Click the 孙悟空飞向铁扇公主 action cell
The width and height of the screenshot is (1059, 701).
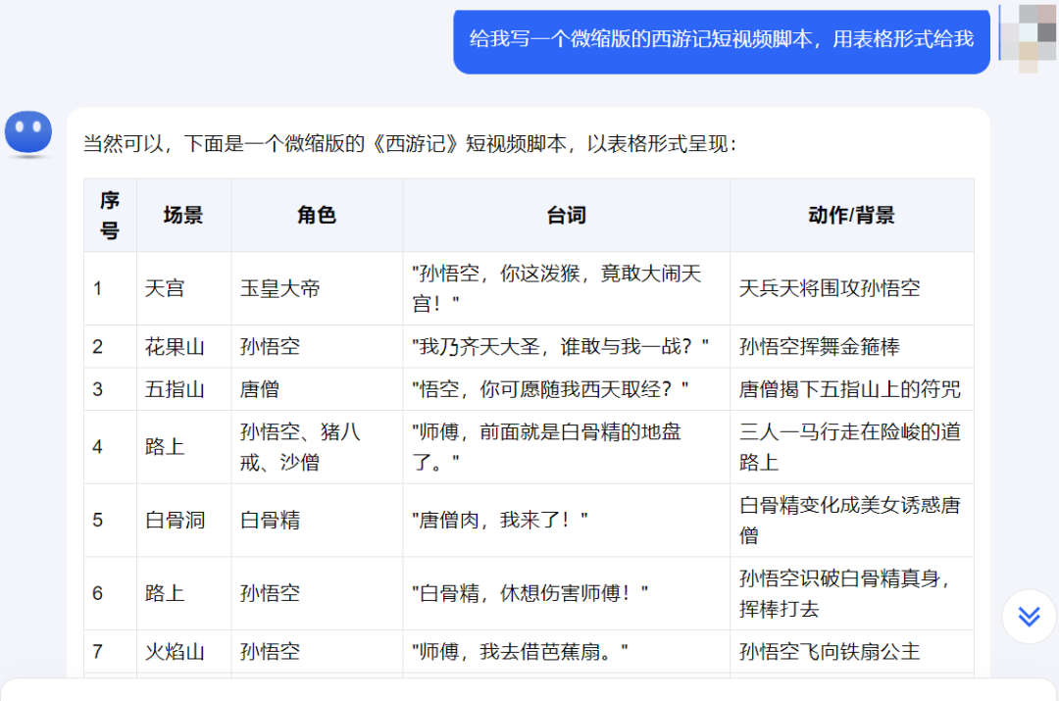coord(830,651)
